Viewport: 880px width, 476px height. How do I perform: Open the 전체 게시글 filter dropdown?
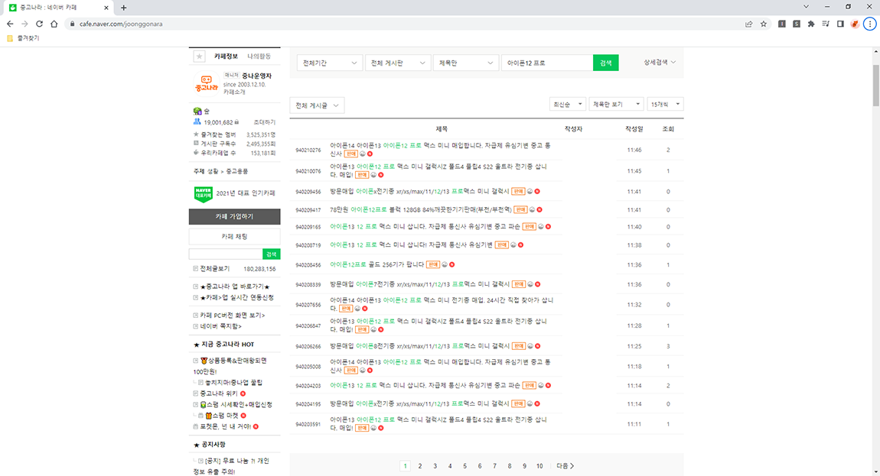click(317, 105)
